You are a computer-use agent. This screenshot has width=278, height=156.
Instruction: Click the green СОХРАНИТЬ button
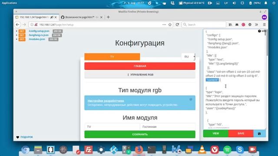click(140, 134)
